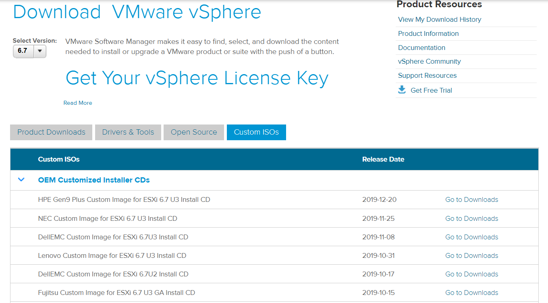548x303 pixels.
Task: Go to the Documentation link
Action: 421,48
